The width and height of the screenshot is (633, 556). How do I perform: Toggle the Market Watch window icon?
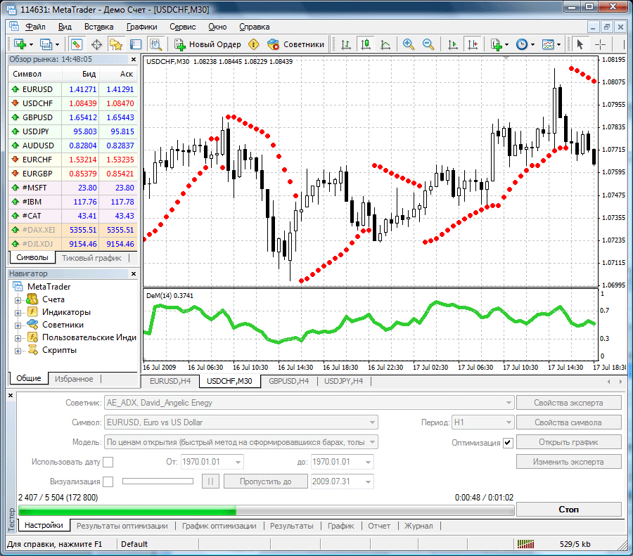[x=76, y=44]
